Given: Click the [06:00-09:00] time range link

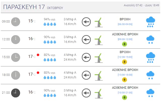Looking at the screenshot, I should 125,24.
